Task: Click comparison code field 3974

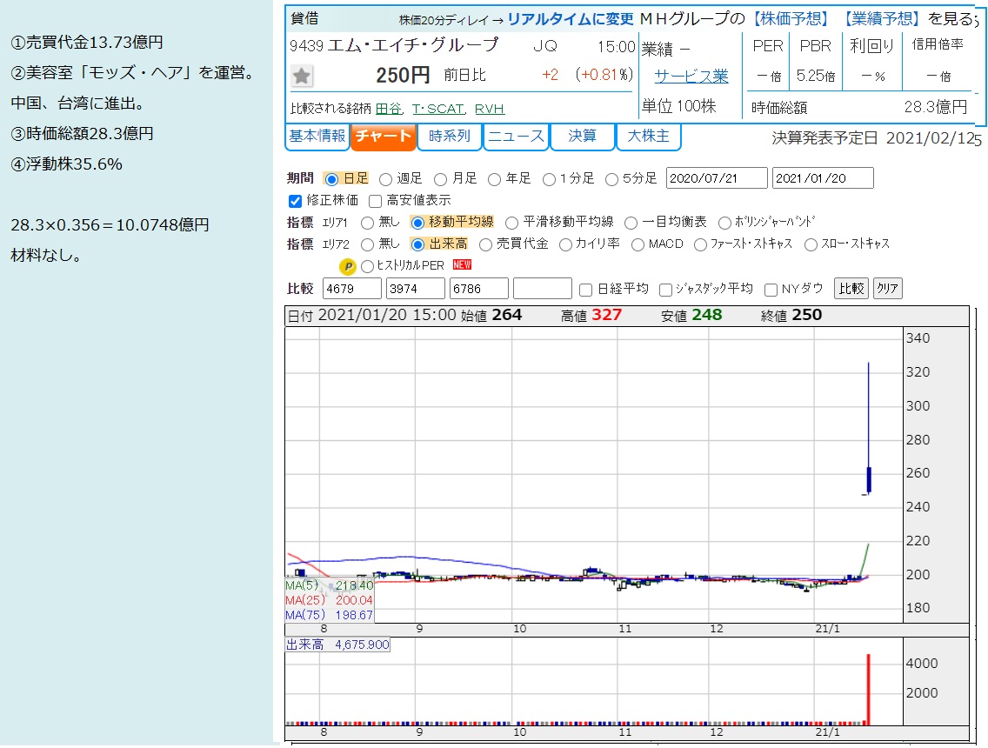Action: [415, 289]
